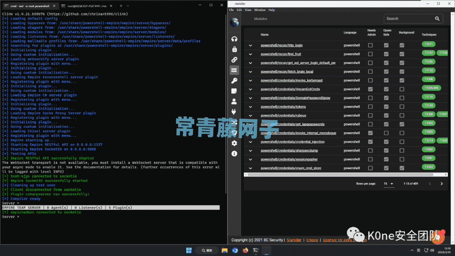The image size is (455, 256).
Task: Select the Modules grid icon in the sidebar
Action: [234, 70]
